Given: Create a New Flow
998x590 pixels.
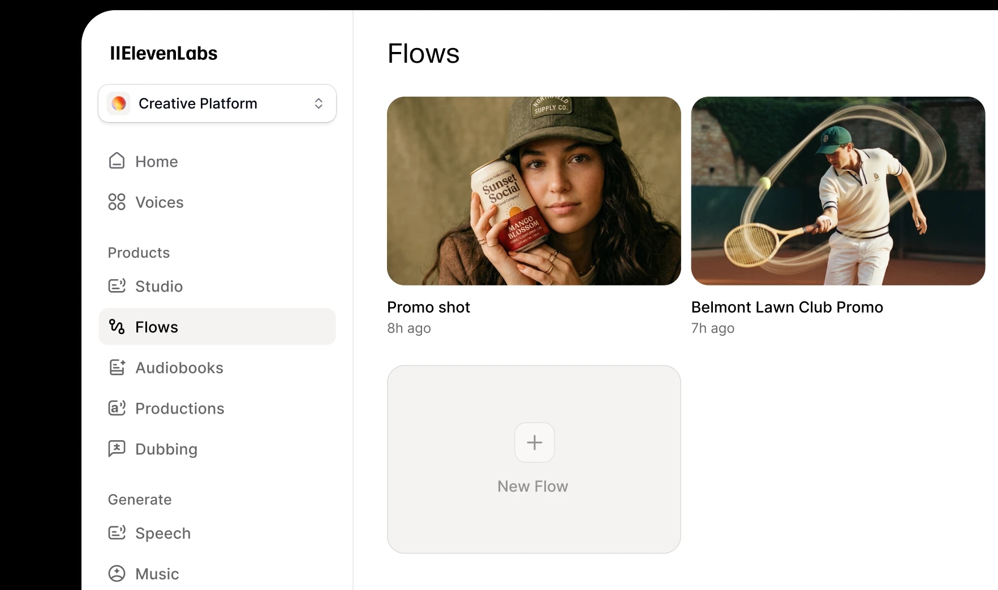Looking at the screenshot, I should click(533, 459).
